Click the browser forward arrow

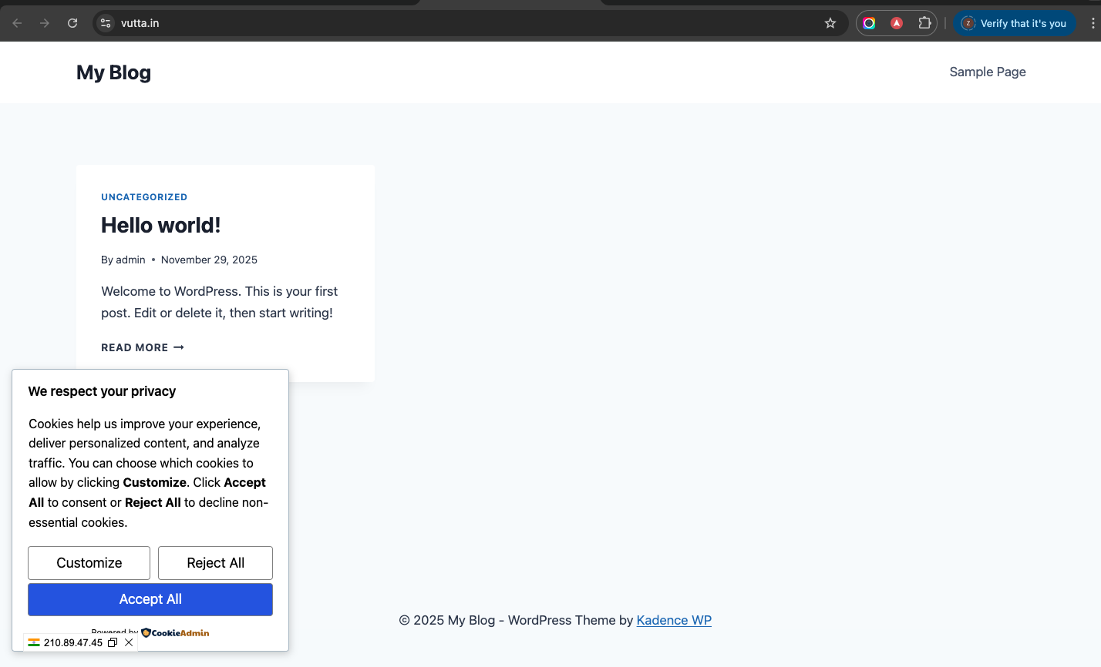(x=45, y=23)
